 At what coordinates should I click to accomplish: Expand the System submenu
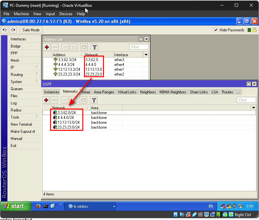click(37, 81)
